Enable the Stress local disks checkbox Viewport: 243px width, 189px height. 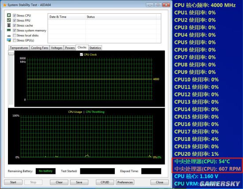pyautogui.click(x=15, y=35)
